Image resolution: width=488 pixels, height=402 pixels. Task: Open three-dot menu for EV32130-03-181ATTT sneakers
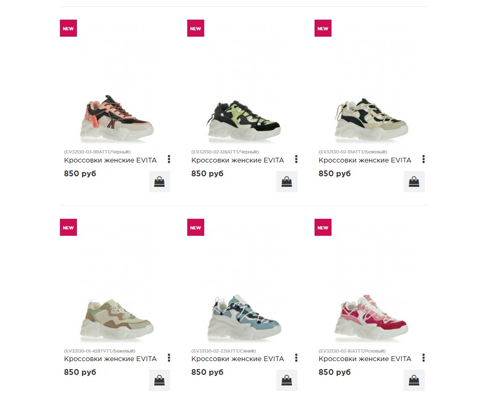pyautogui.click(x=169, y=159)
